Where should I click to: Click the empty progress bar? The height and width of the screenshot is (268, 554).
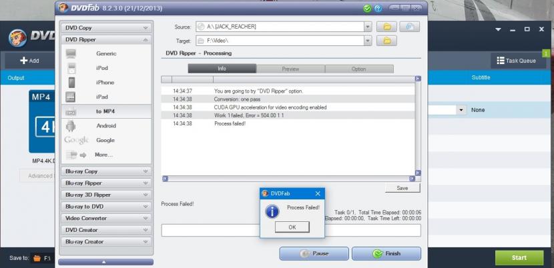pyautogui.click(x=291, y=230)
